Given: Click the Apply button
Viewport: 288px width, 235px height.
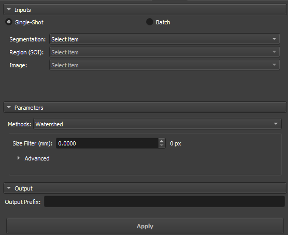Looking at the screenshot, I should [x=145, y=226].
